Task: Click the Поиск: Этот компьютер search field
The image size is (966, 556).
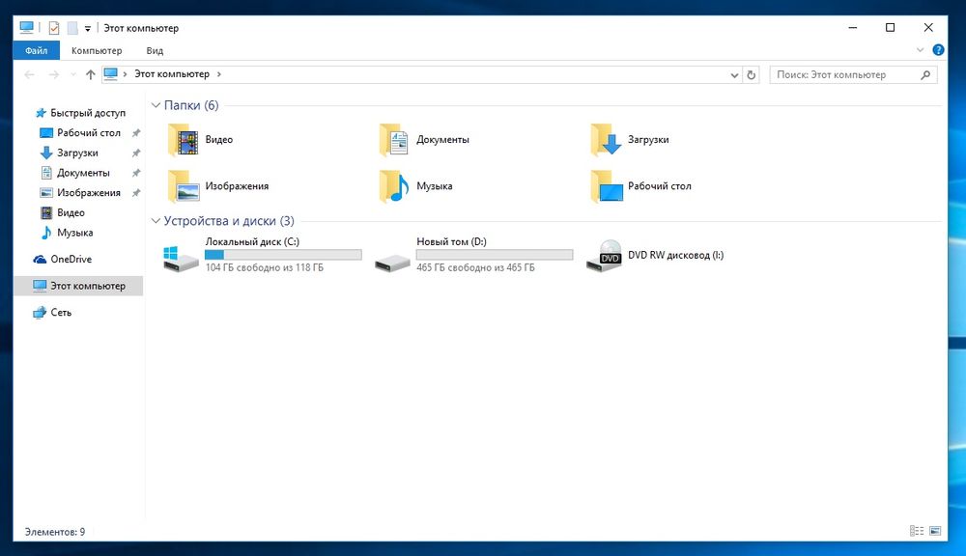Action: pos(853,74)
